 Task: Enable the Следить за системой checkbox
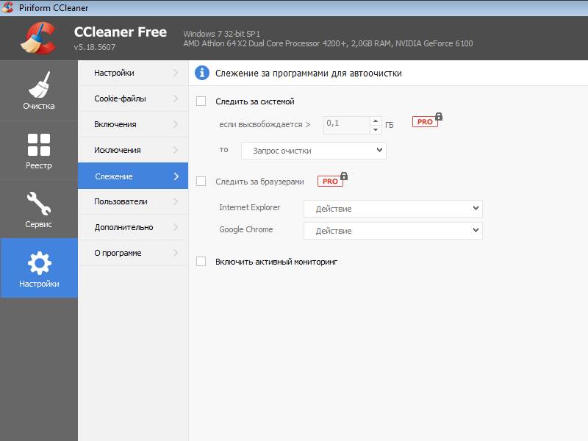tap(201, 101)
